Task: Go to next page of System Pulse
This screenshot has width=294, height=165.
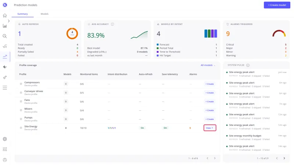Action: click(x=284, y=158)
